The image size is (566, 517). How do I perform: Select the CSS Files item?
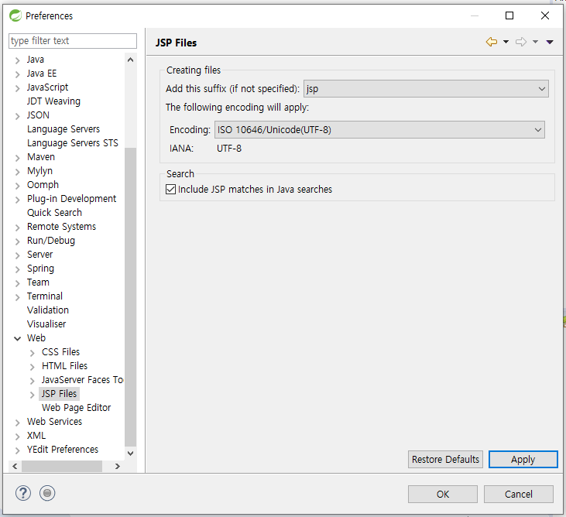[x=60, y=352]
